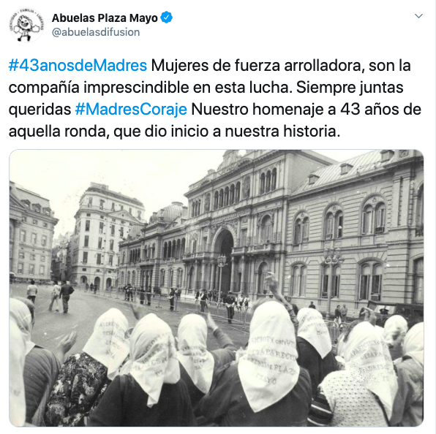
Task: Select the text "Mujeres de fuerza arrolladora"
Action: (258, 66)
